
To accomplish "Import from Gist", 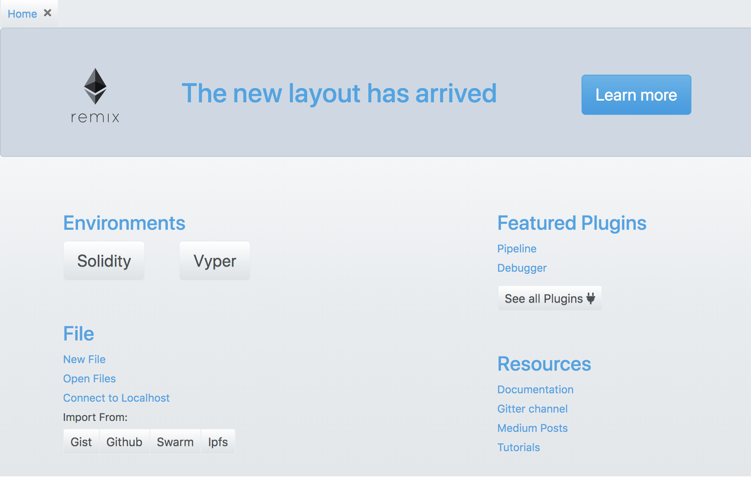I will pyautogui.click(x=81, y=442).
